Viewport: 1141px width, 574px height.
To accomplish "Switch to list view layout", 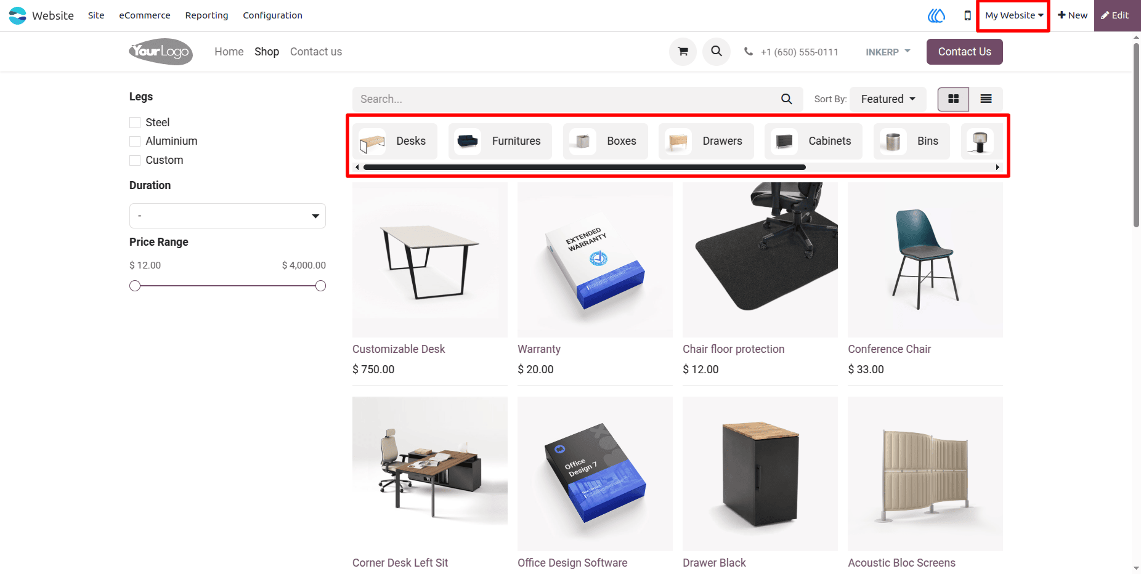I will click(986, 99).
